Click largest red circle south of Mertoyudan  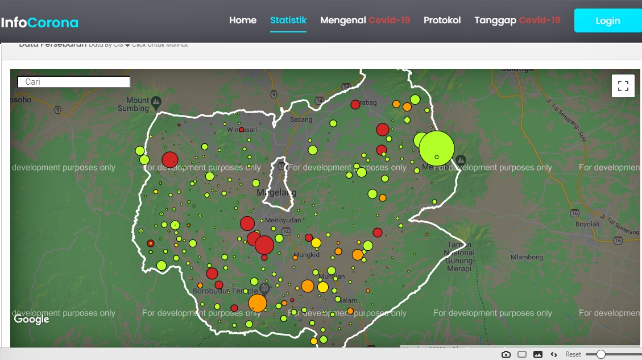[x=264, y=245]
